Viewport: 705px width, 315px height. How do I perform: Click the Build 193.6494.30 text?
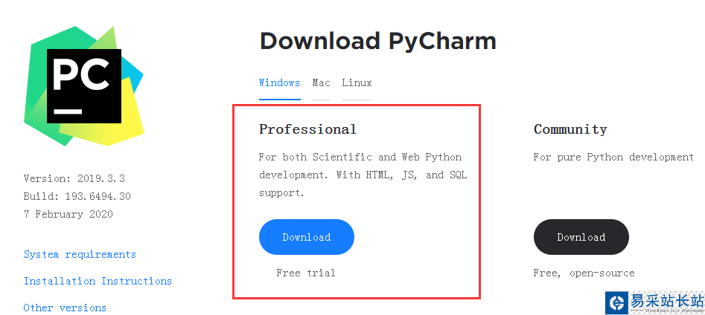[x=77, y=196]
